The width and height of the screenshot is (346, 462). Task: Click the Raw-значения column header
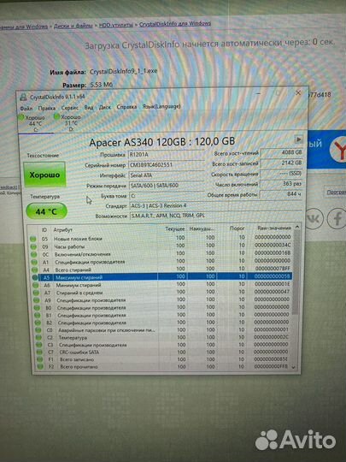pos(274,228)
